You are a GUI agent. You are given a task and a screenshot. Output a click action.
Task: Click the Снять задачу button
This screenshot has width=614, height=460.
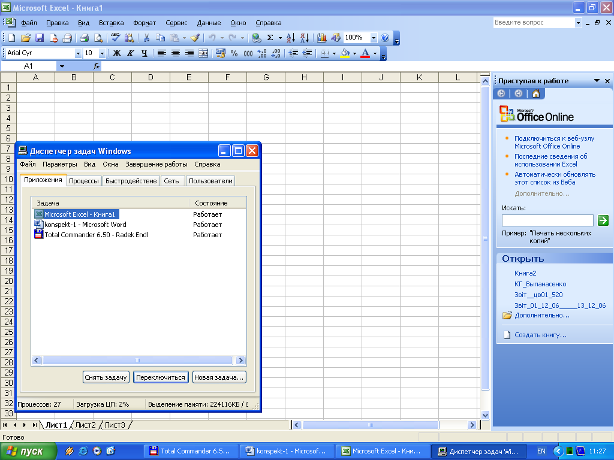(106, 377)
